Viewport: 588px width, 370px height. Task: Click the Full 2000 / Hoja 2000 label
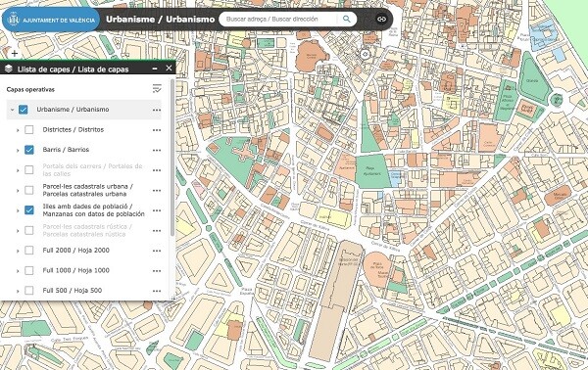pos(76,251)
